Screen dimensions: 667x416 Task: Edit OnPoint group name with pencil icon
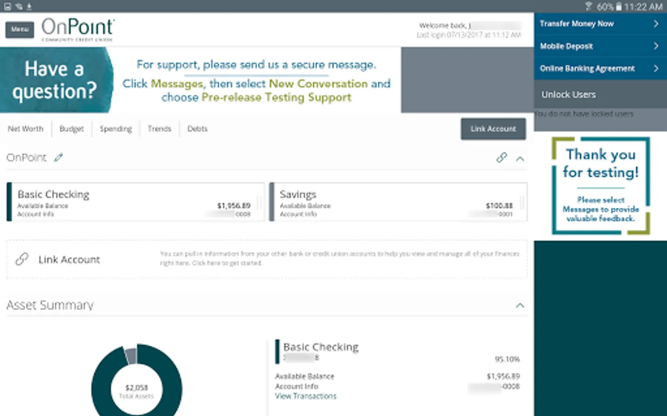click(x=58, y=158)
